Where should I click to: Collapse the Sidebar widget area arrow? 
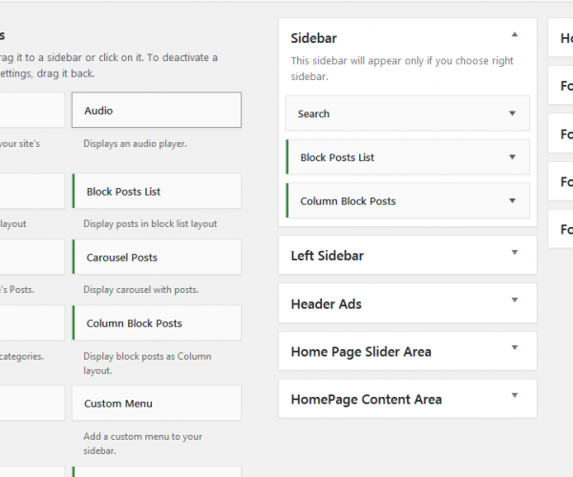point(515,34)
